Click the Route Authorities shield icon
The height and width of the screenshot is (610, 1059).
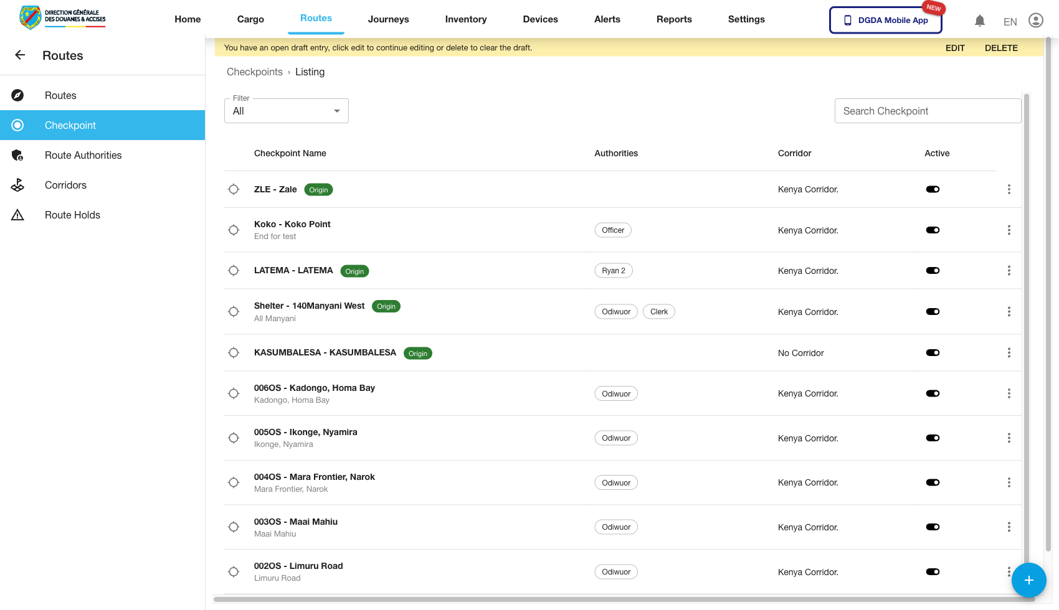[17, 155]
